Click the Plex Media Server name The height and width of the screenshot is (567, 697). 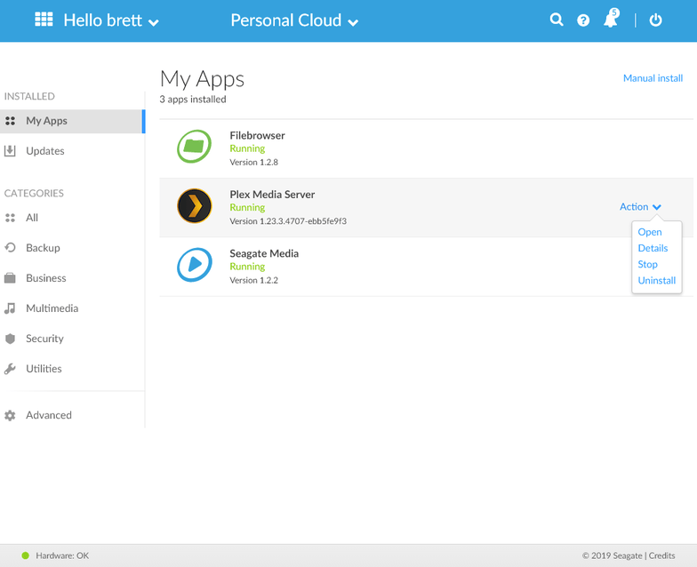click(272, 195)
